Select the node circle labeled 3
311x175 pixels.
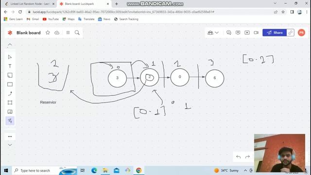(117, 78)
